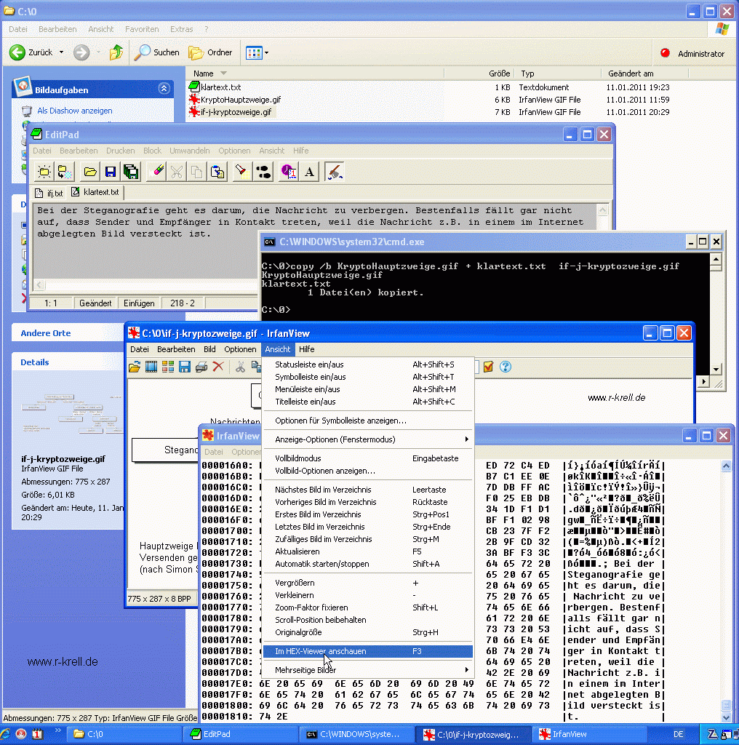Click the printer icon in IrfanView toolbar

(201, 367)
